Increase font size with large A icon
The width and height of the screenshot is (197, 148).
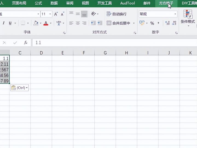coord(56,14)
